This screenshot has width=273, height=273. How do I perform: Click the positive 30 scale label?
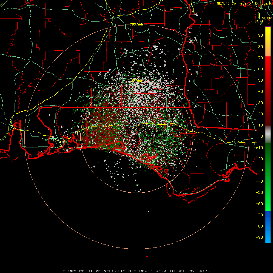(261, 103)
